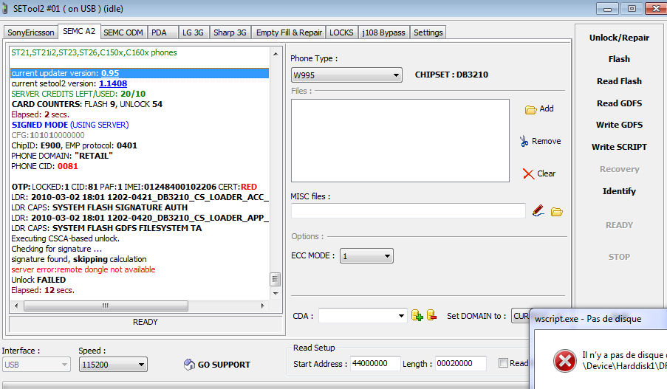Click the Read Flash button
The image size is (667, 389).
pos(619,81)
